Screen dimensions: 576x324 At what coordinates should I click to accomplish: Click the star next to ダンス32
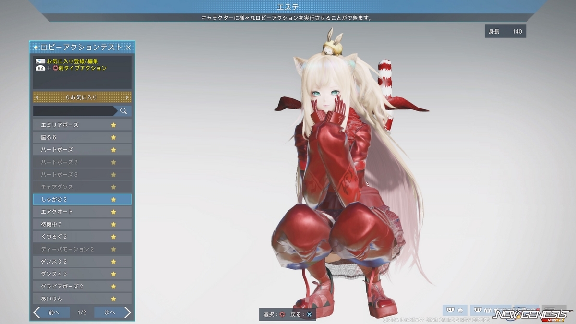click(114, 262)
